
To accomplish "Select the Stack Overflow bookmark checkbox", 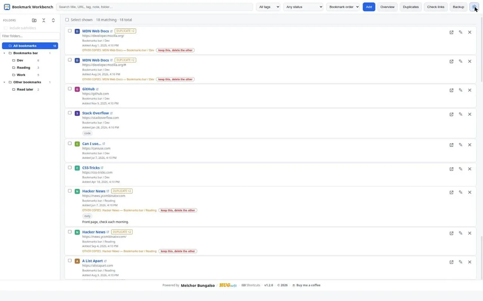I will pos(70,113).
